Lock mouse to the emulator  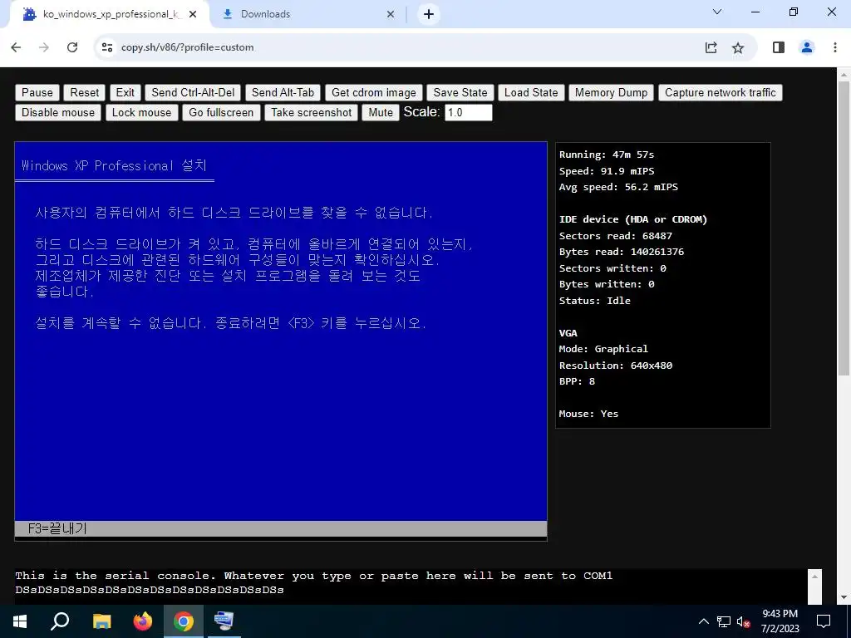141,112
